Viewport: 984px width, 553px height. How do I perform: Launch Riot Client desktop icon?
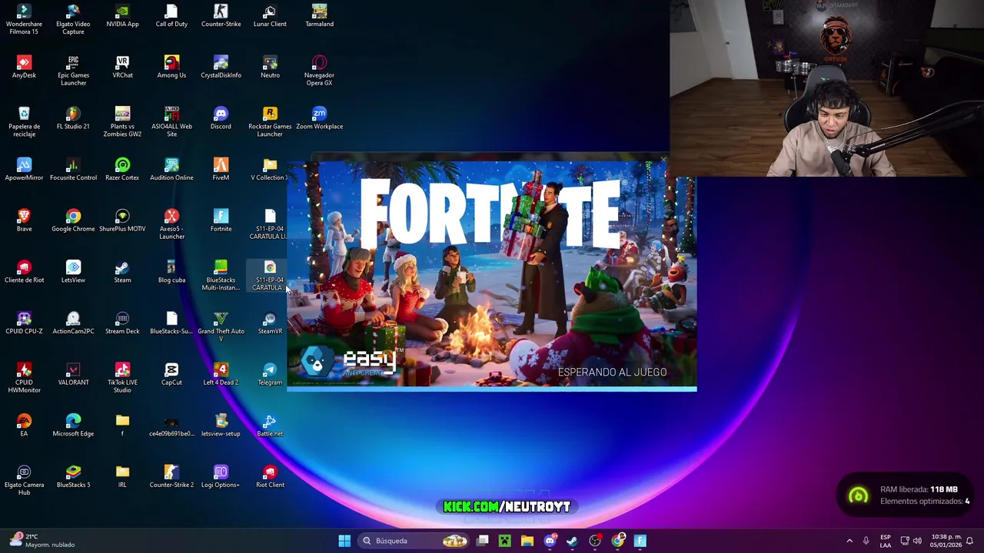point(270,477)
